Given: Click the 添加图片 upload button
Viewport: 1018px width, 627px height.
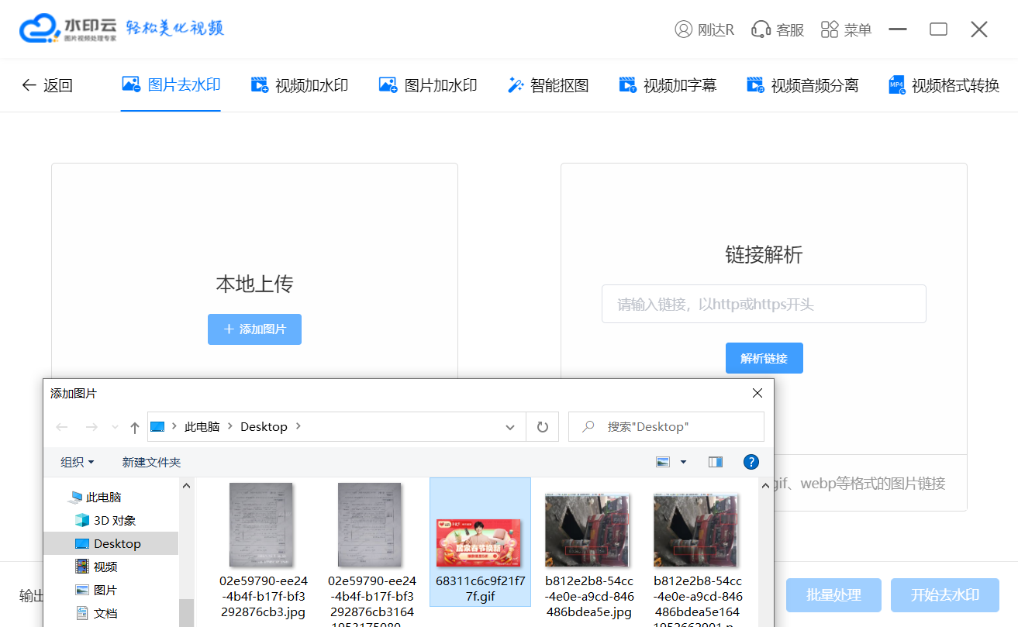Looking at the screenshot, I should (254, 329).
